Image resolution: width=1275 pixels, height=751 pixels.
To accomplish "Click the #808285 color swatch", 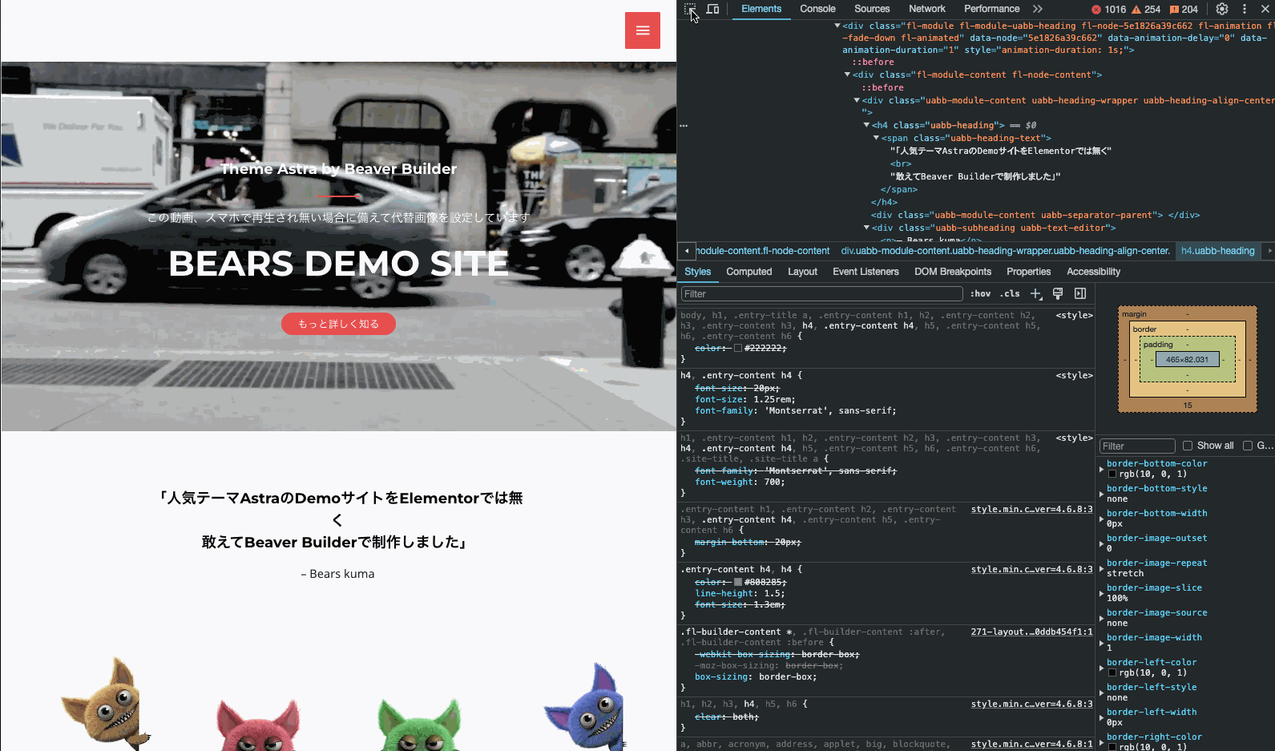I will [738, 583].
